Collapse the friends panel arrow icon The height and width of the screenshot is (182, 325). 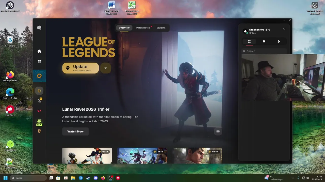pos(284,29)
